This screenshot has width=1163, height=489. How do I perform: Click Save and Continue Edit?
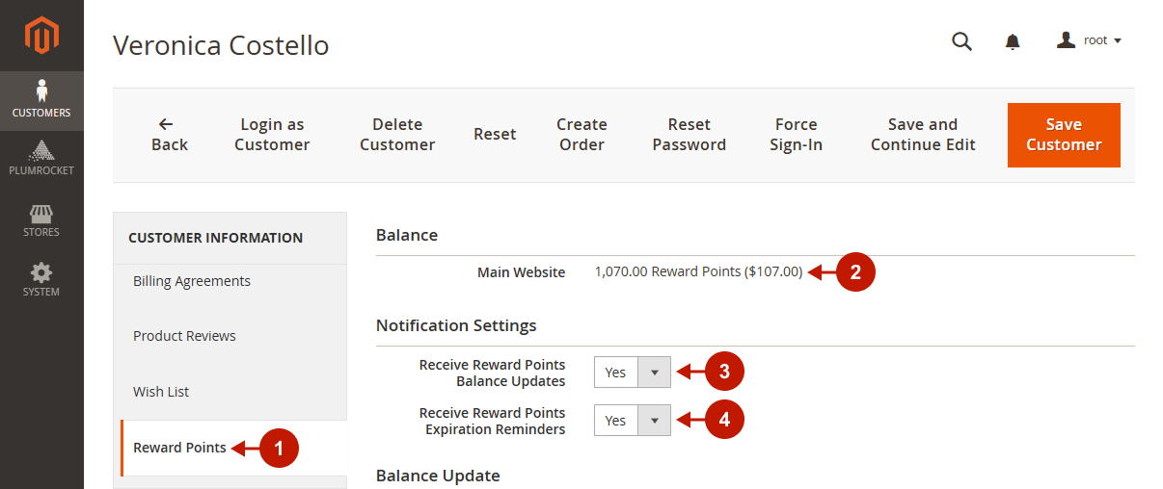click(x=923, y=135)
